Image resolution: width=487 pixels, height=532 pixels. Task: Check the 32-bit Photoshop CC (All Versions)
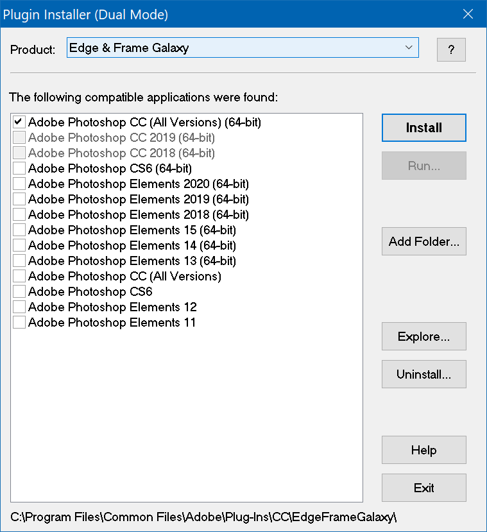[x=19, y=276]
